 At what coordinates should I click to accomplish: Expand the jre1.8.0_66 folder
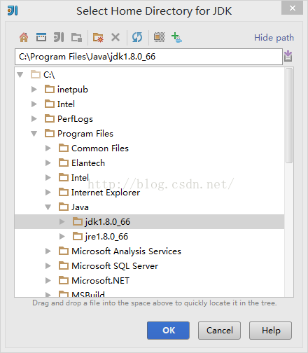coord(62,236)
